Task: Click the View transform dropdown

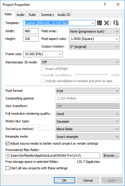Action: coord(88,106)
